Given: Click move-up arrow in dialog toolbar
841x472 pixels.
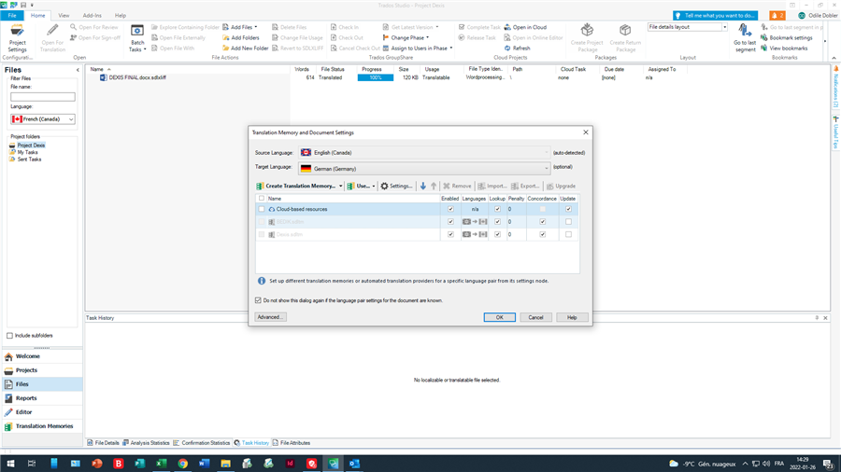Looking at the screenshot, I should pyautogui.click(x=434, y=186).
